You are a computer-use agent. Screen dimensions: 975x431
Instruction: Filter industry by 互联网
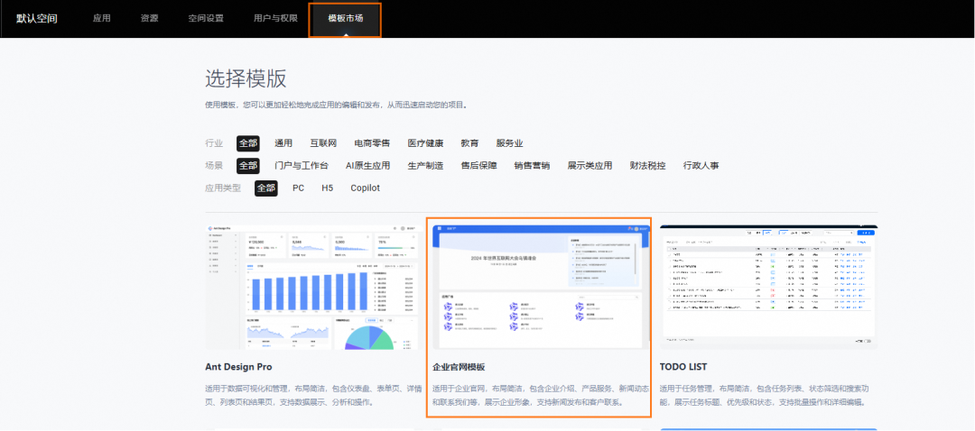pos(323,143)
